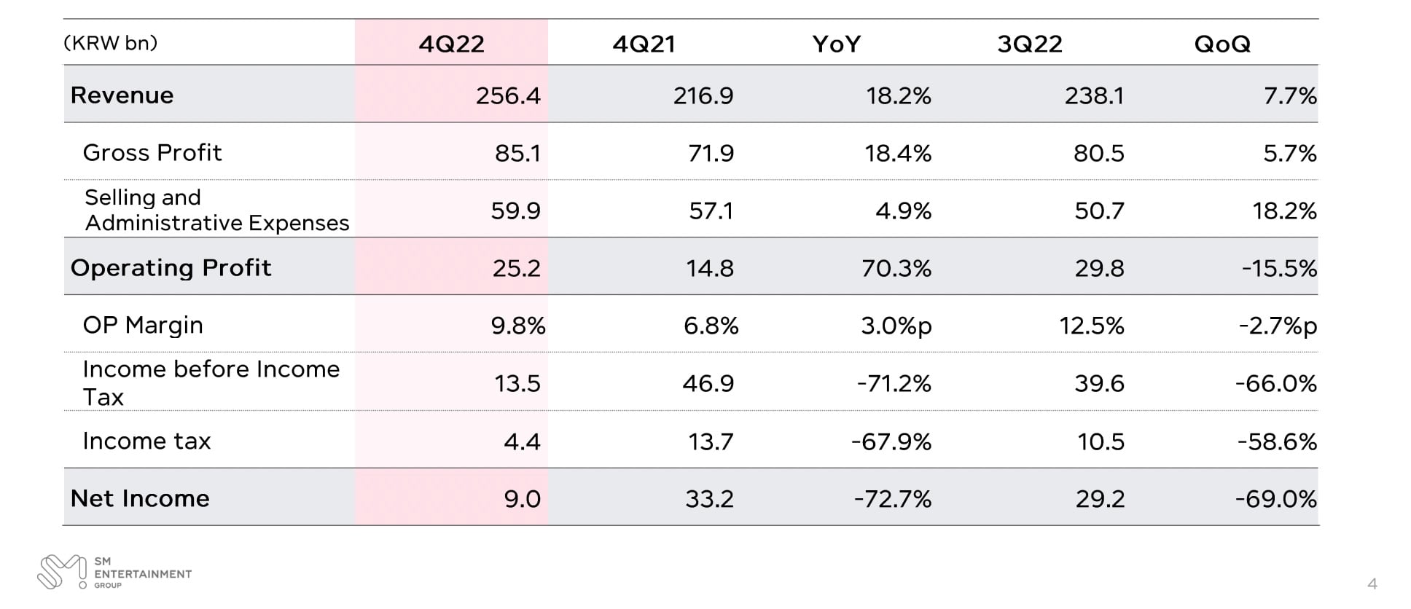Select the Operating Profit row label

click(171, 268)
